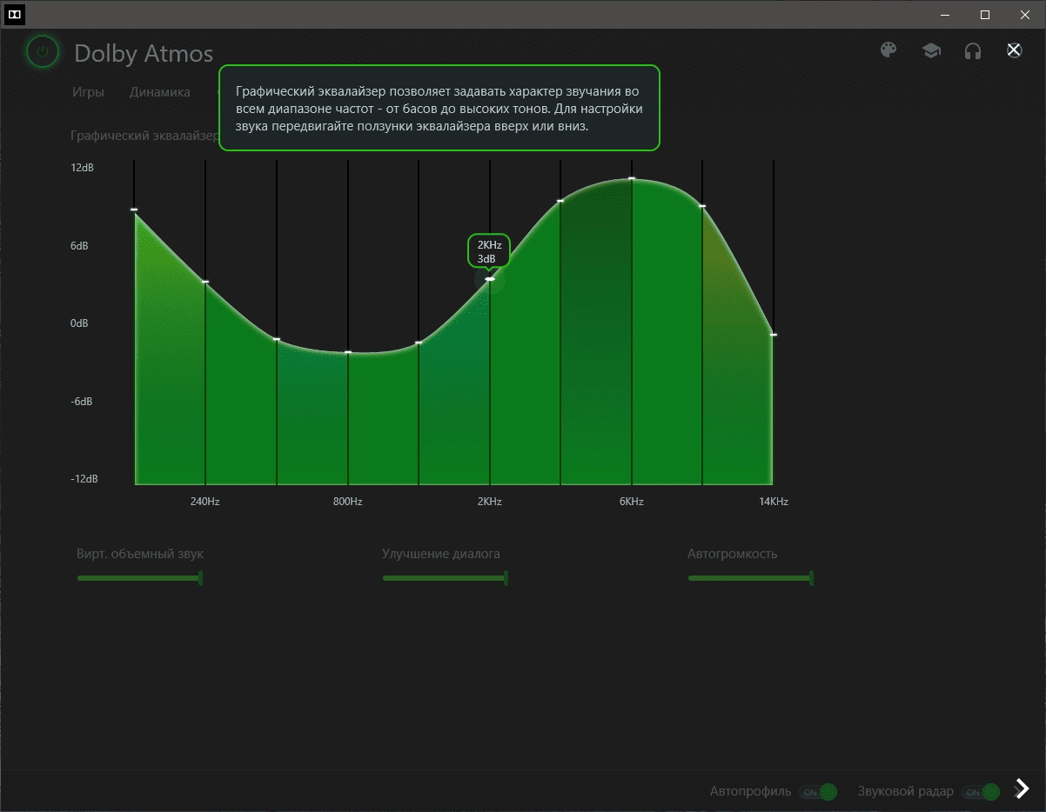
Task: Click the 0dB axis label
Action: click(79, 323)
